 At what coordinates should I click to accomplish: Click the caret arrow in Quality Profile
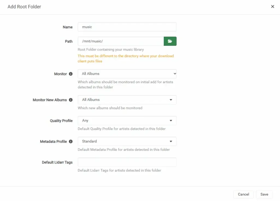tap(171, 121)
